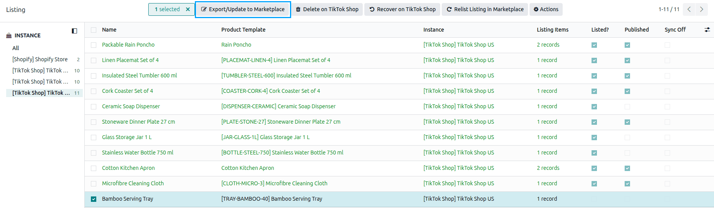714x208 pixels.
Task: Click Instance cell for Stoneware Dinner Plate
Action: (459, 122)
